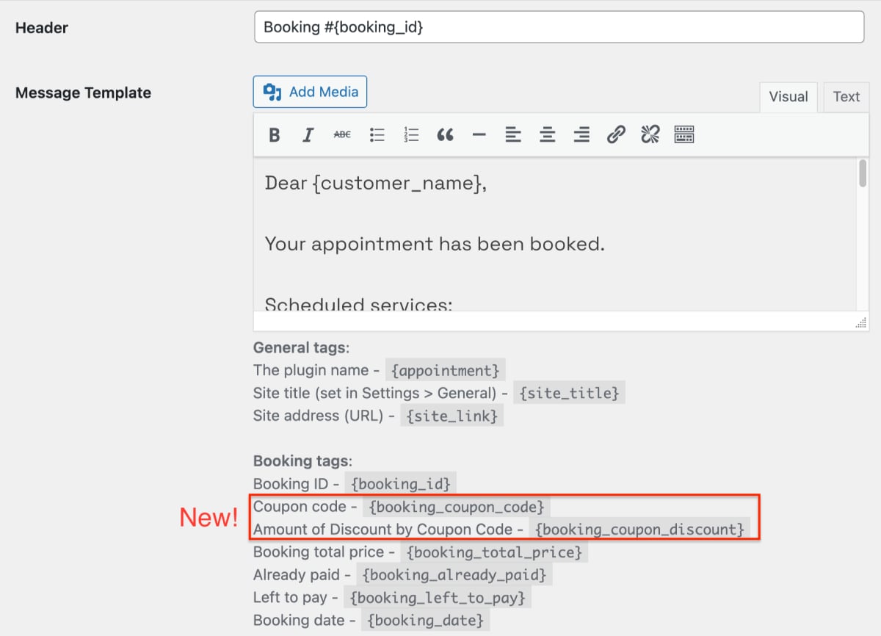Screen dimensions: 881x636
Task: Select the {booking_total_price} tag
Action: pyautogui.click(x=496, y=552)
